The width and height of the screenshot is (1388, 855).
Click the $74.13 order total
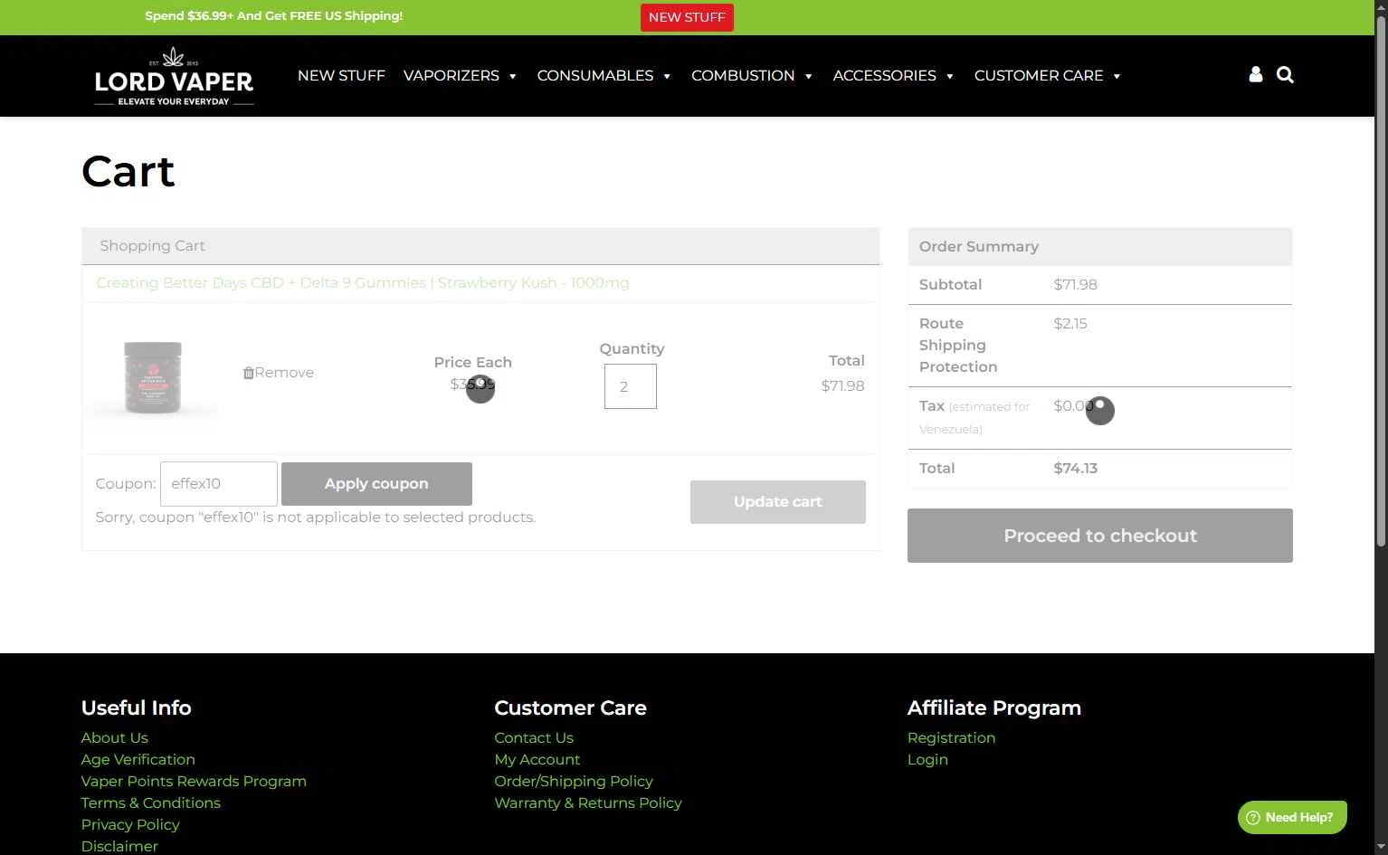(1076, 469)
